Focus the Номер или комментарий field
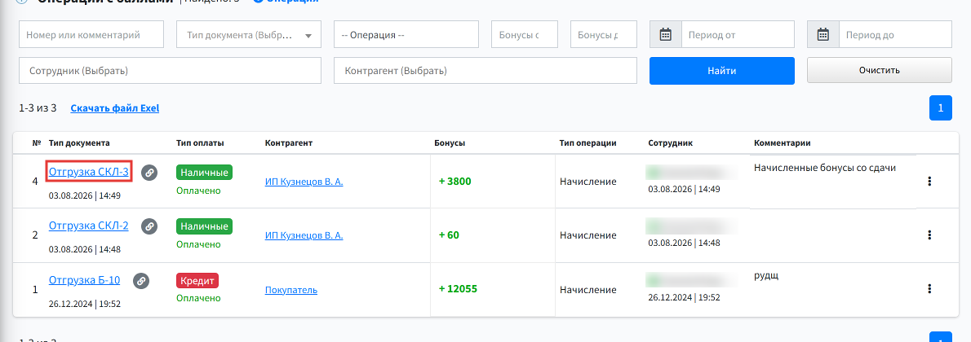The width and height of the screenshot is (971, 342). (91, 35)
